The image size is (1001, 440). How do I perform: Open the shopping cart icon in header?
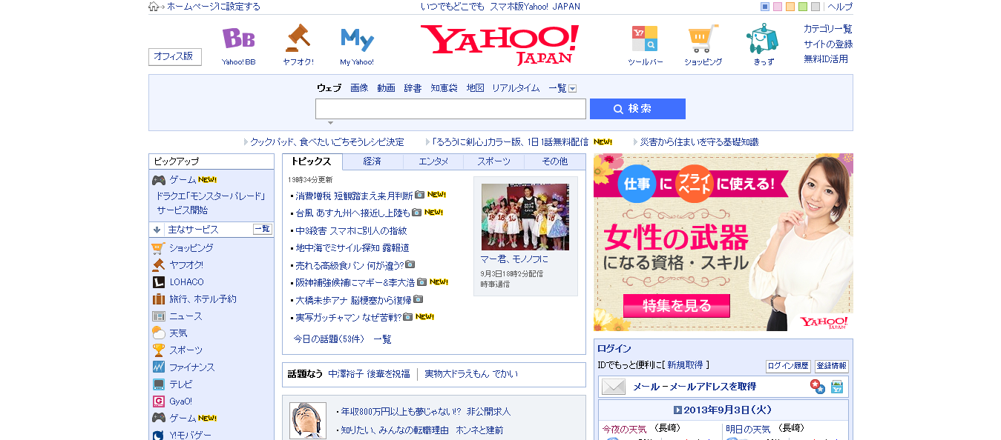703,39
